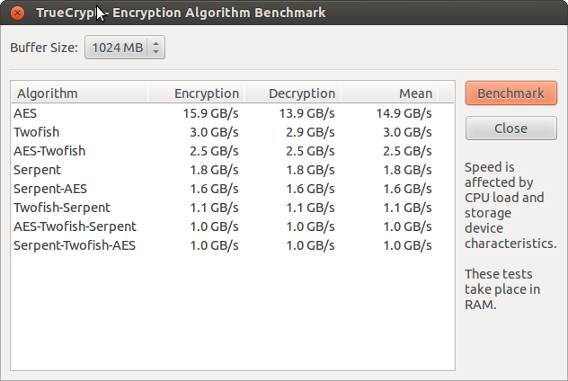
Task: Click the Benchmark button
Action: [x=510, y=93]
